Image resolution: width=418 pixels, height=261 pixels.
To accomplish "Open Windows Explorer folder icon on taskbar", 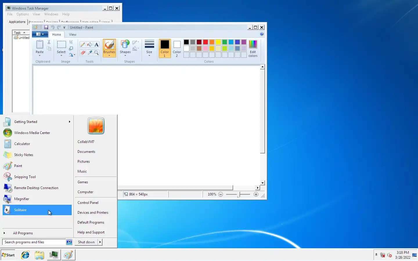I will coord(39,255).
